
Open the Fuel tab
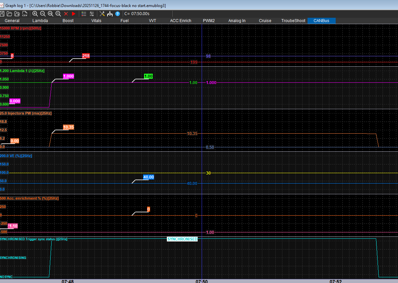tap(124, 21)
